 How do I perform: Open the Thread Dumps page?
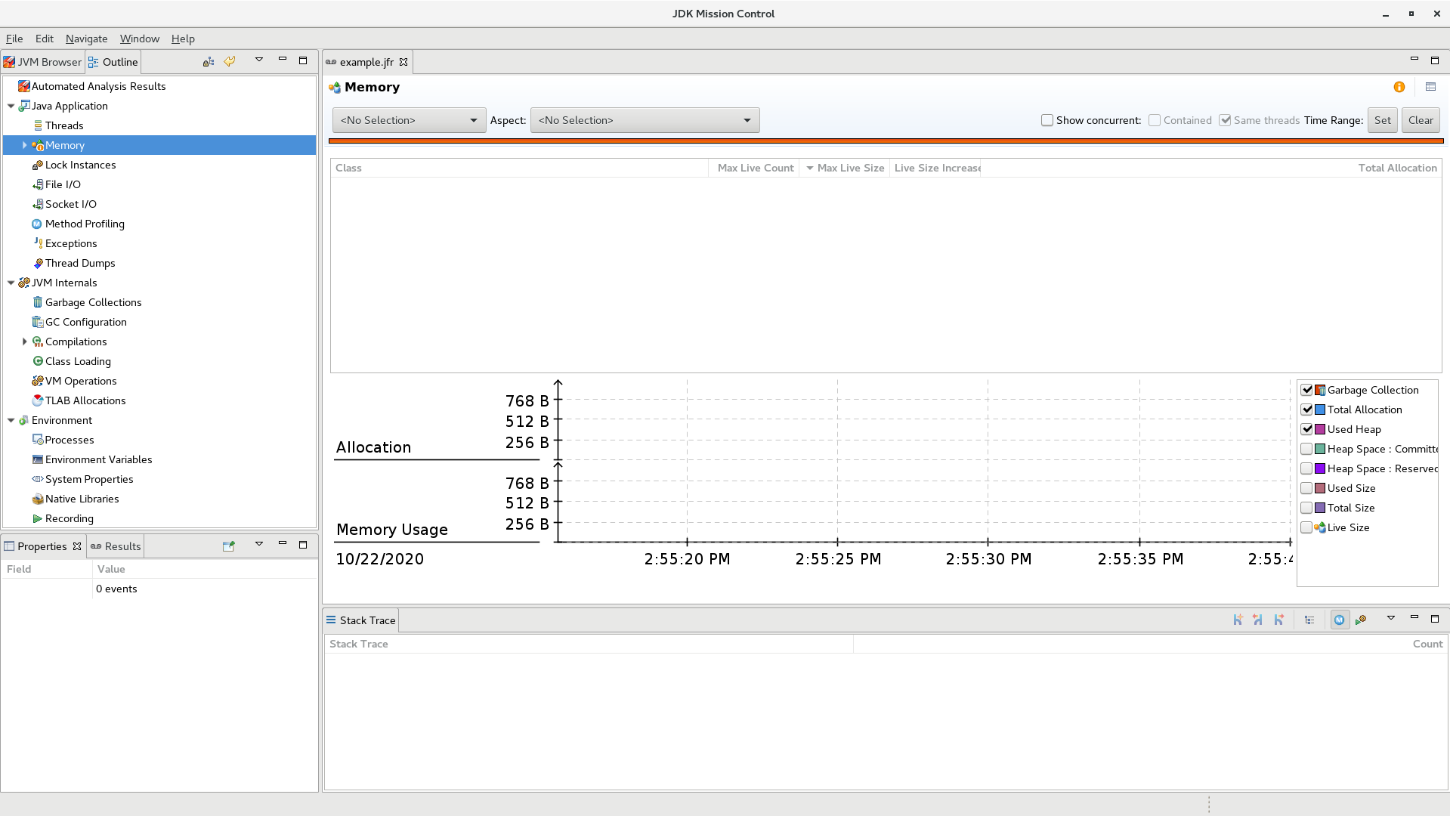point(80,263)
